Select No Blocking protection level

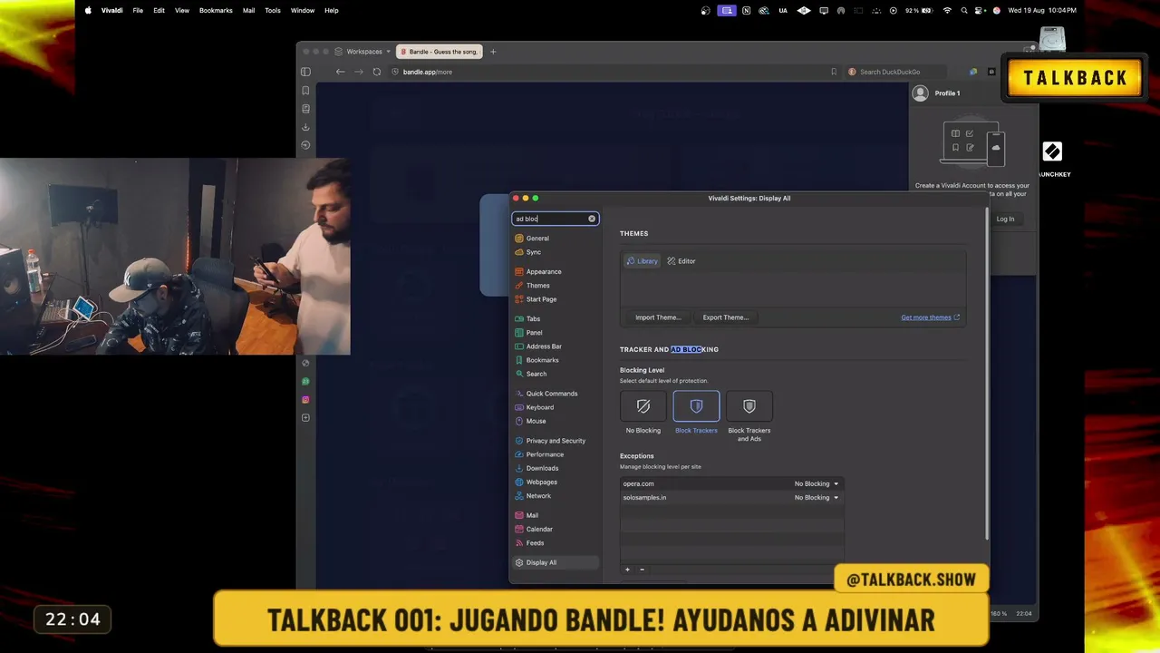tap(643, 413)
